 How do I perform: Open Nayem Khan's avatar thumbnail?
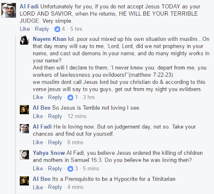24,40
